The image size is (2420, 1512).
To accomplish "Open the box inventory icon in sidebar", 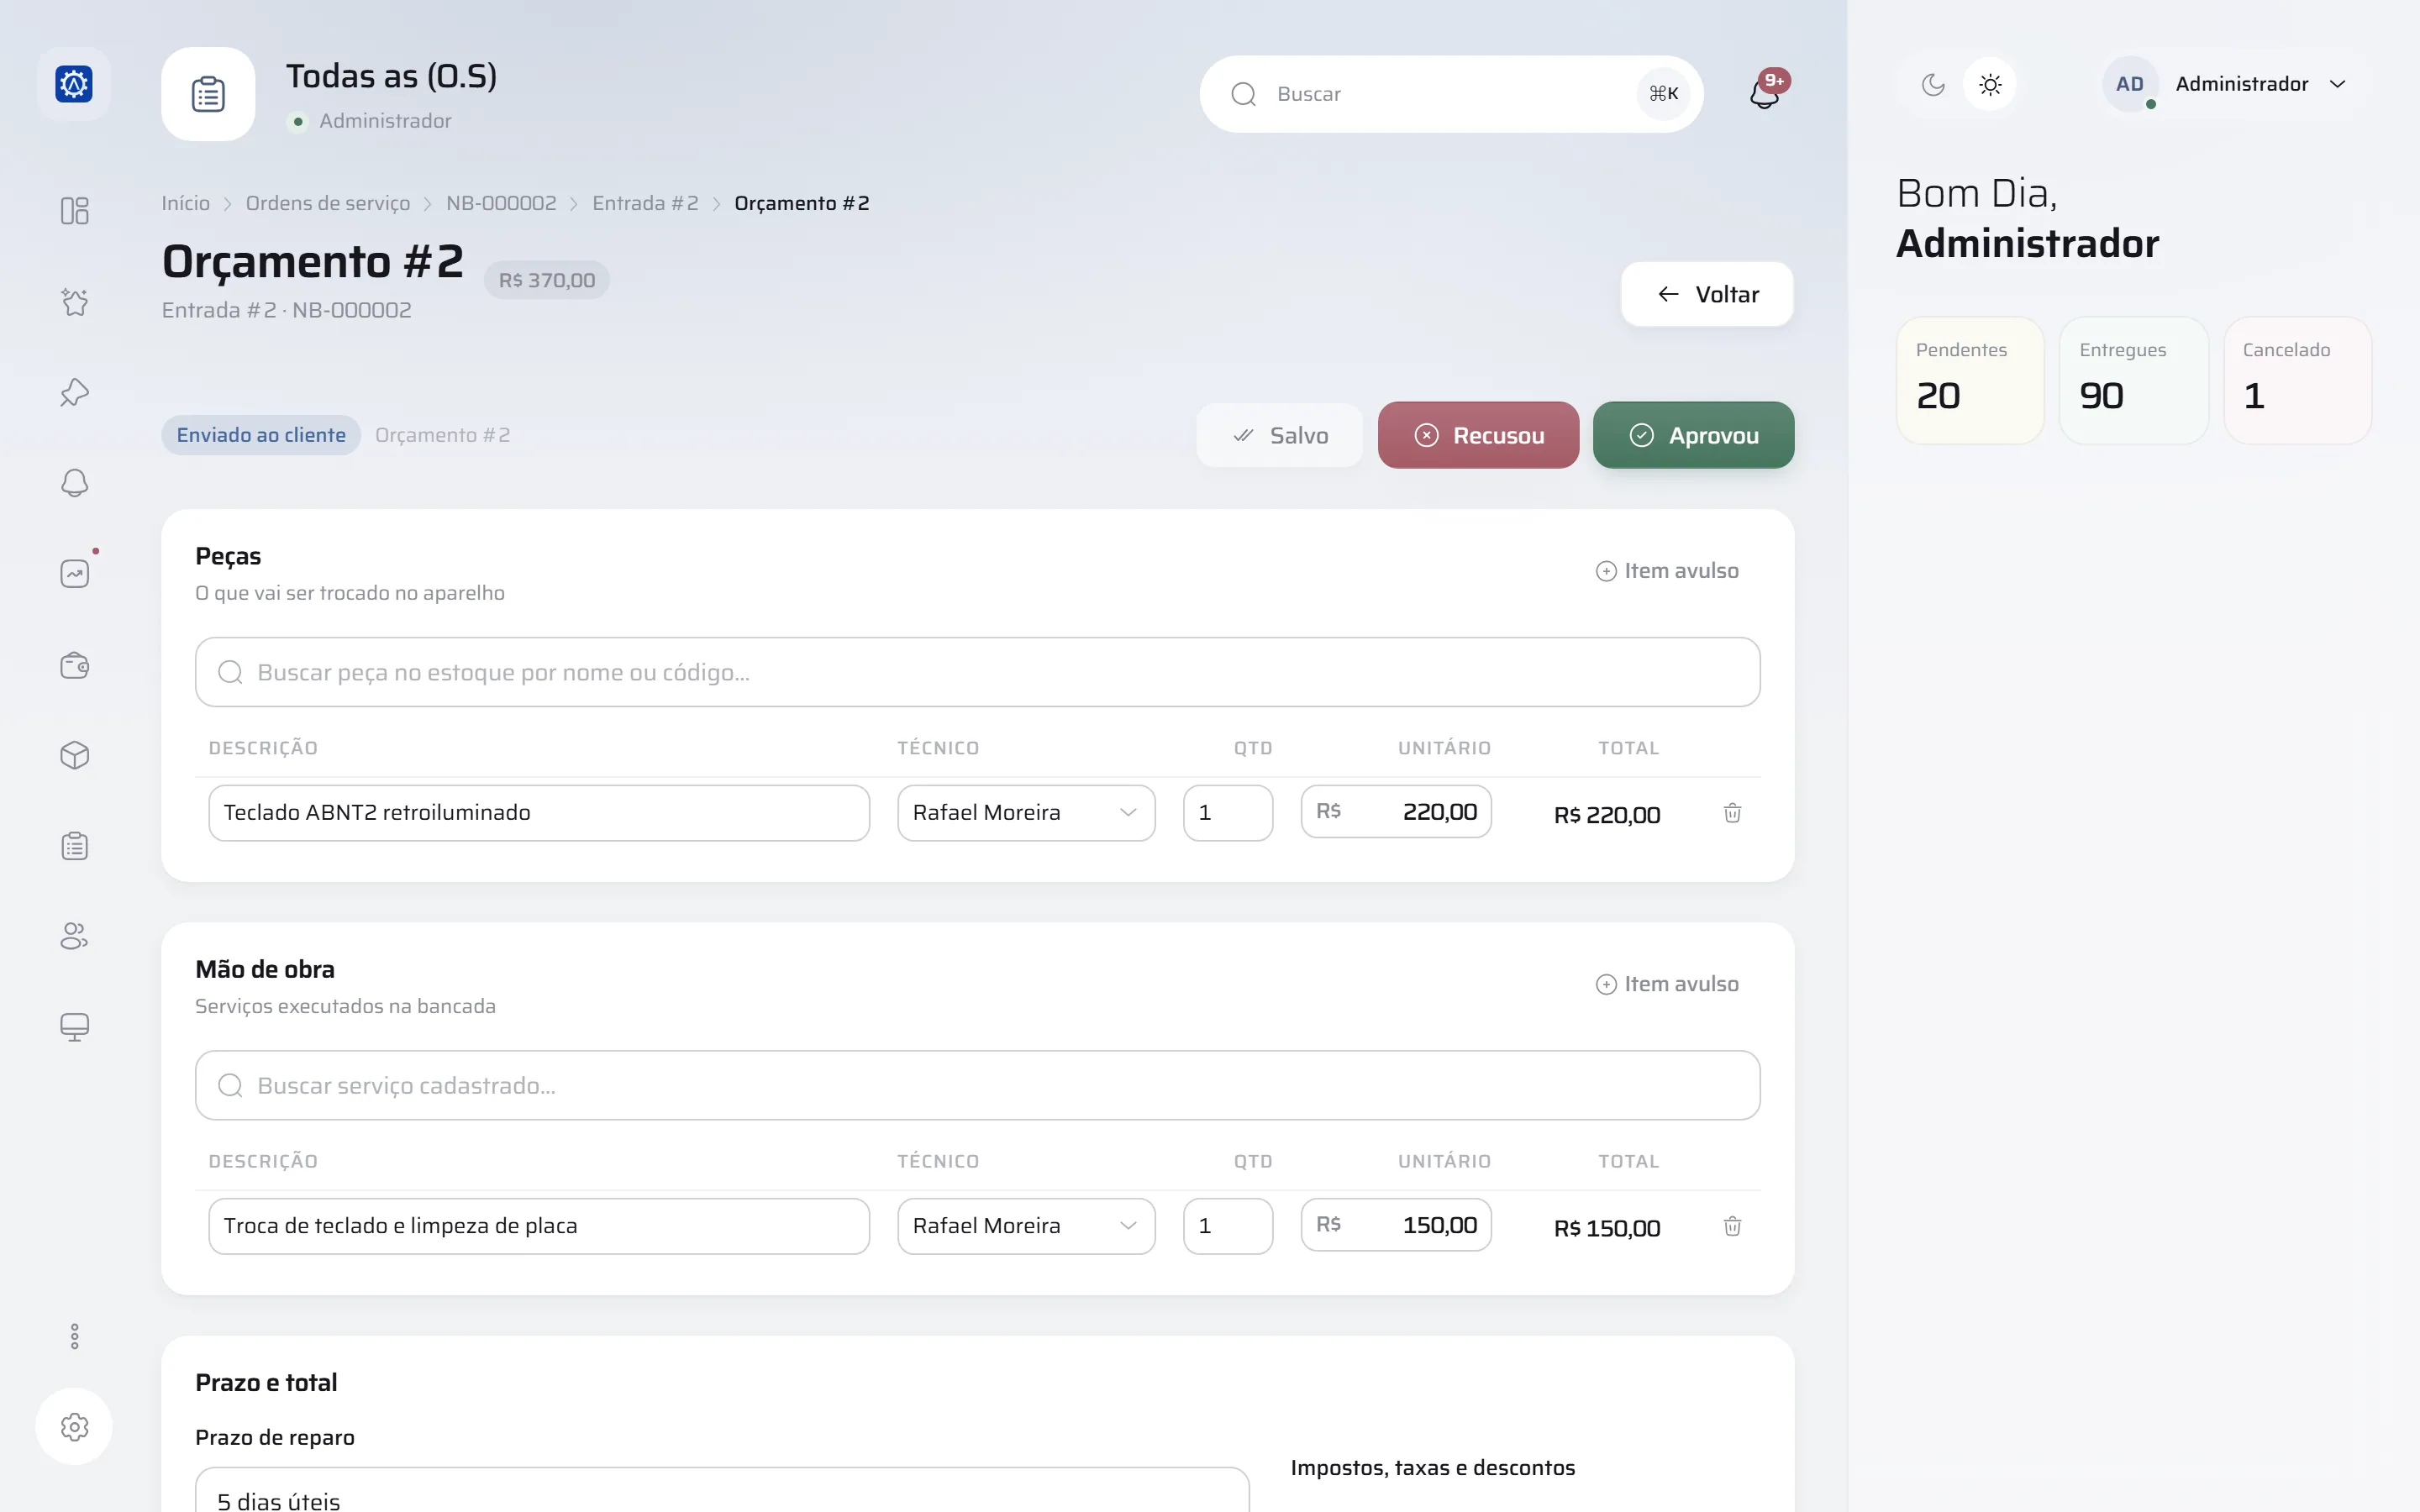I will [x=74, y=755].
